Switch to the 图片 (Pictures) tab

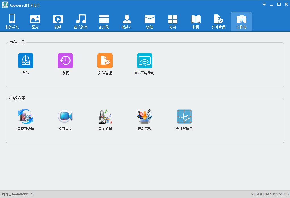(35, 21)
